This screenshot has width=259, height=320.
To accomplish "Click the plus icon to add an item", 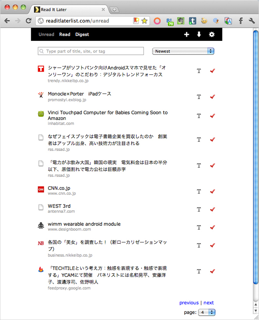I will pyautogui.click(x=186, y=35).
